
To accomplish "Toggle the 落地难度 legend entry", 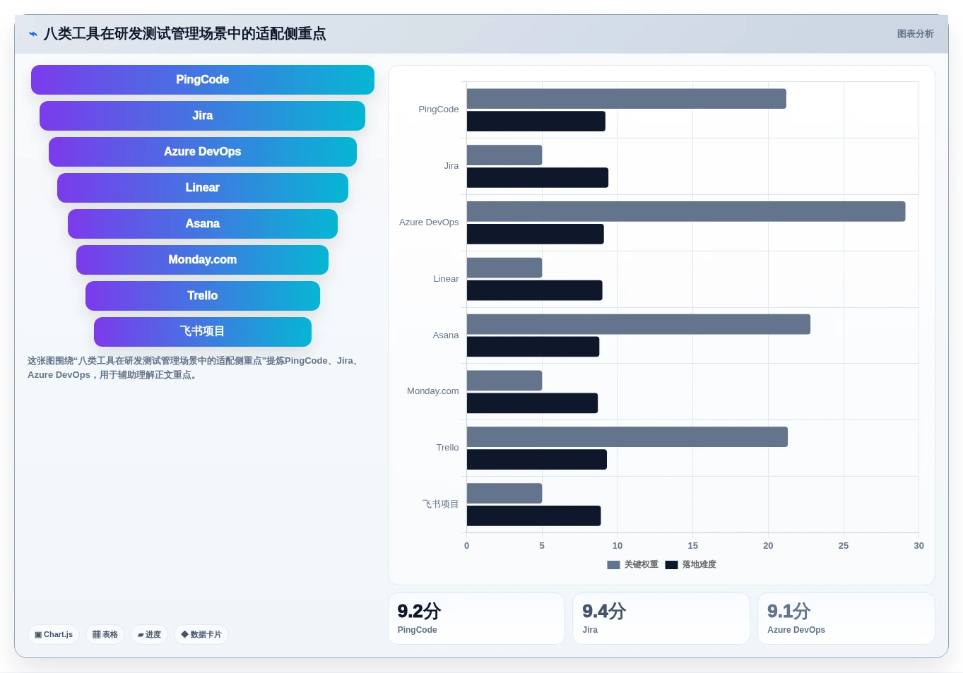I will click(x=691, y=564).
